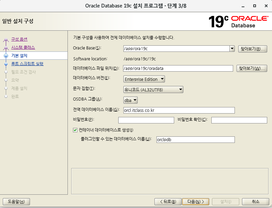272x208 pixels.
Task: Click the 비밀번호 확인 confirm field
Action: 239,120
